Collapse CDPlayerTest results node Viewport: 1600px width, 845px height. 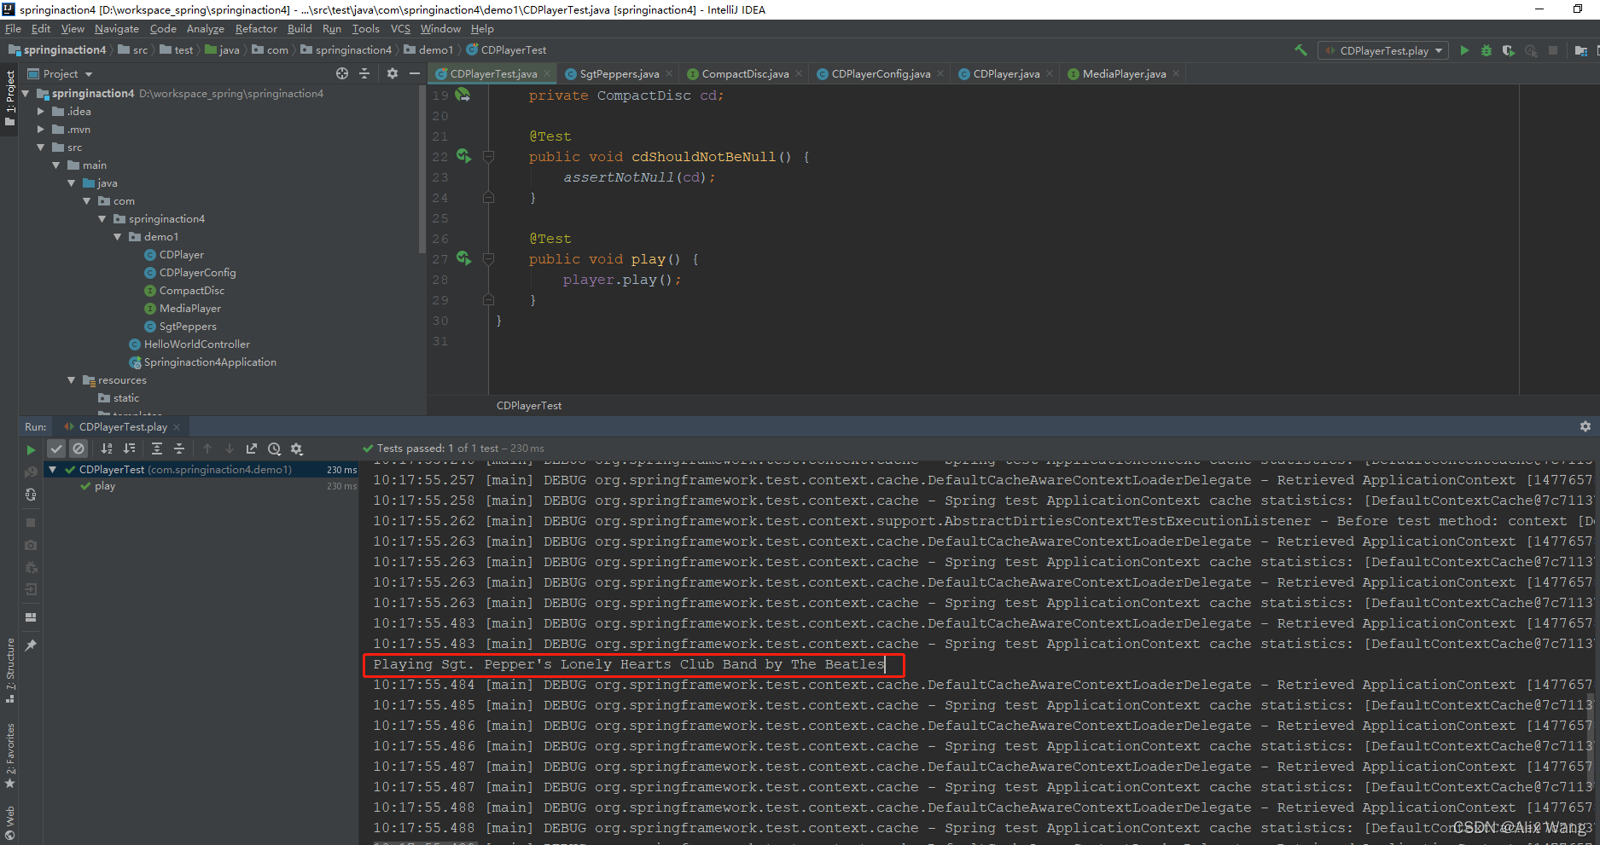point(53,470)
